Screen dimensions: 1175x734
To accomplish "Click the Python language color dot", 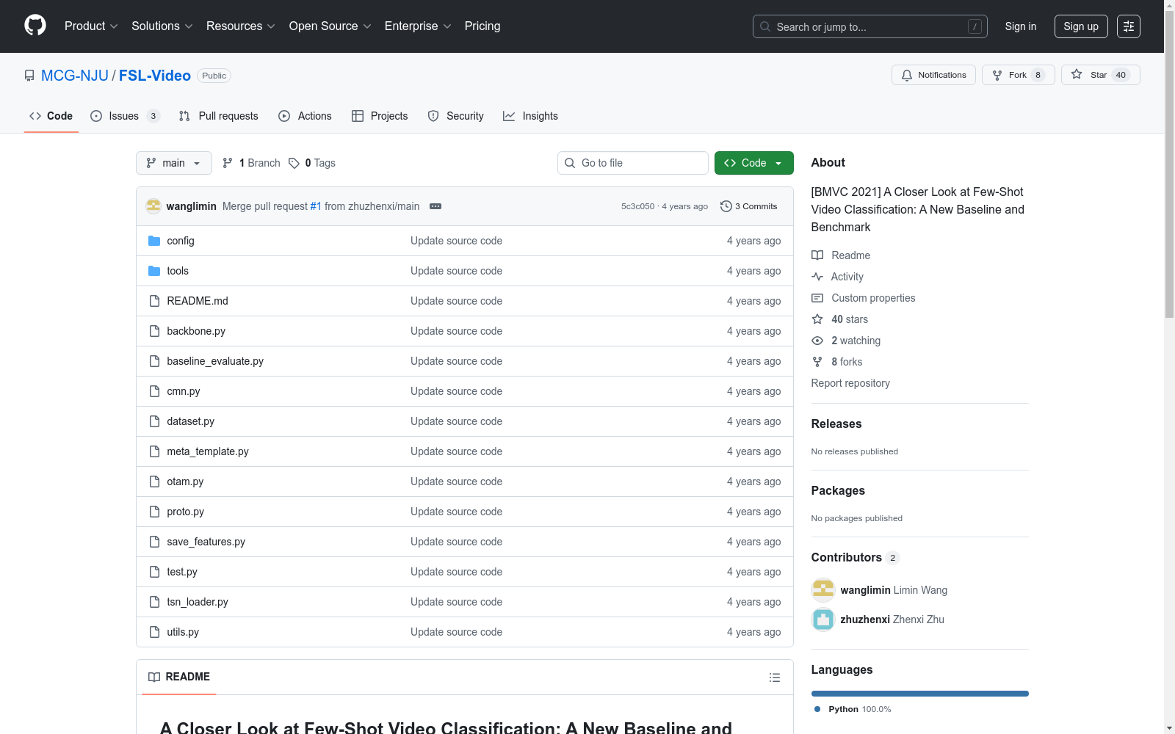I will (817, 709).
